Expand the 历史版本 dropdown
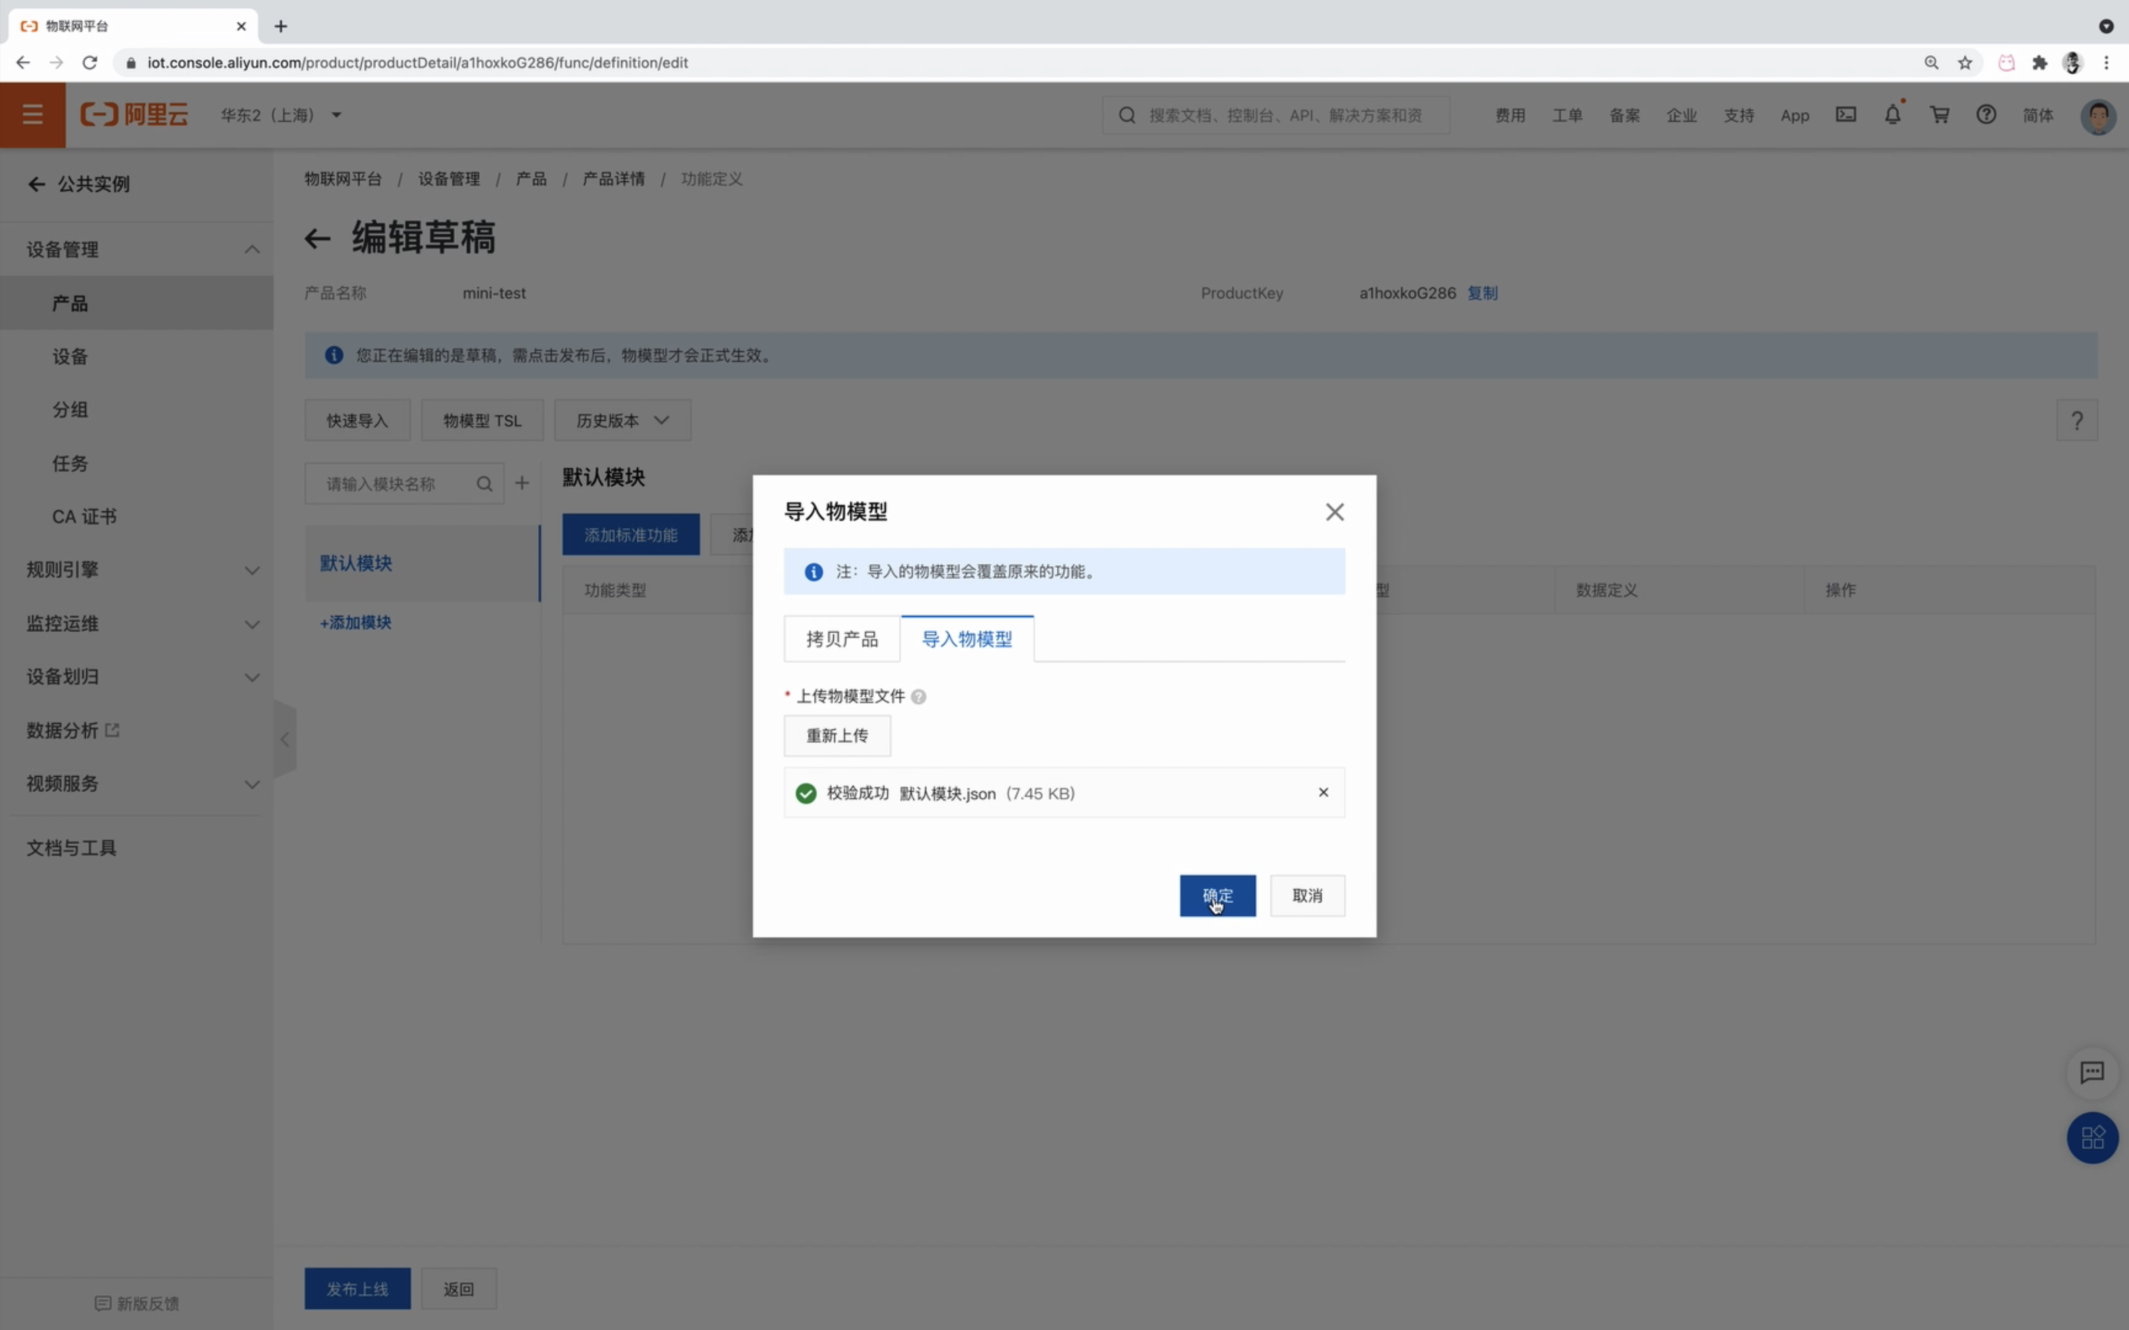 (622, 420)
